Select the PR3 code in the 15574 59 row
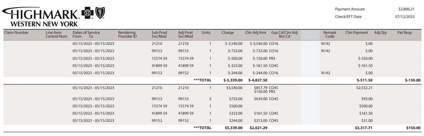This screenshot has width=424, height=136. 272,58
